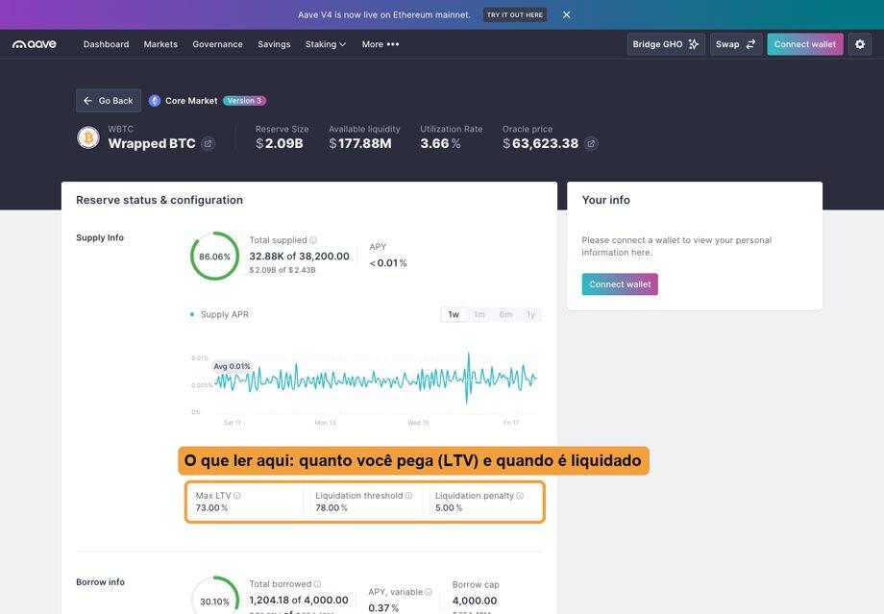The image size is (884, 614).
Task: Open Governance section
Action: [217, 44]
